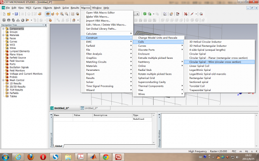Image resolution: width=259 pixels, height=161 pixels.
Task: Select the Rotate view tool
Action: point(48,14)
